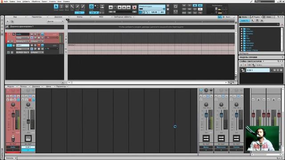Select the Smart tool in the toolbar

[56, 7]
